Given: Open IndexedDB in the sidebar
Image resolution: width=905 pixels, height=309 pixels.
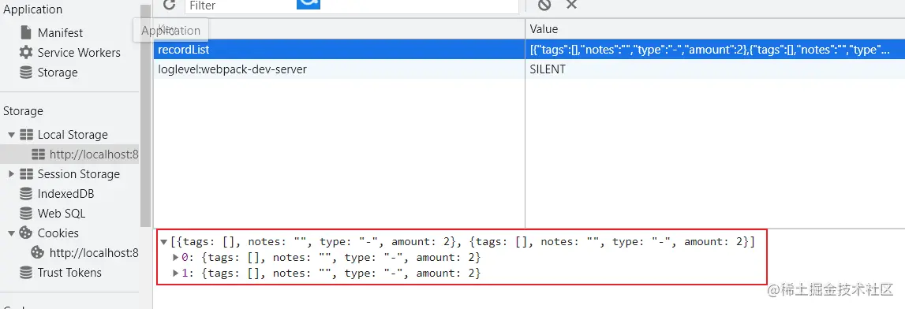Looking at the screenshot, I should point(65,194).
